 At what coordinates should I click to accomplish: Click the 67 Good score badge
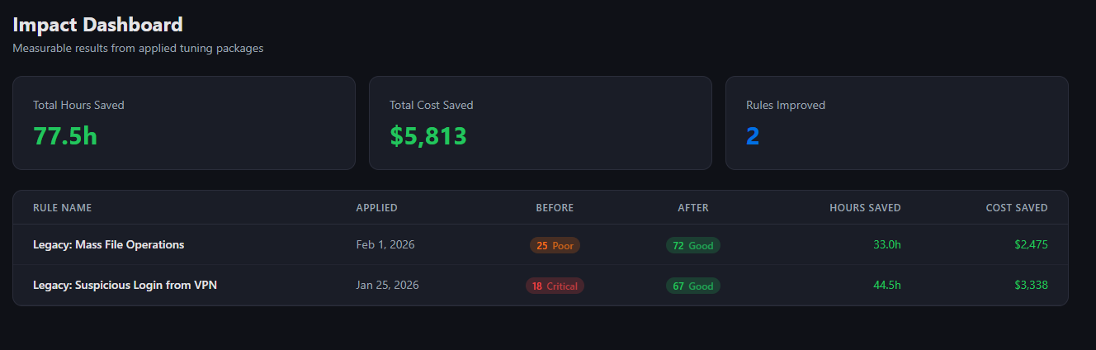tap(693, 286)
